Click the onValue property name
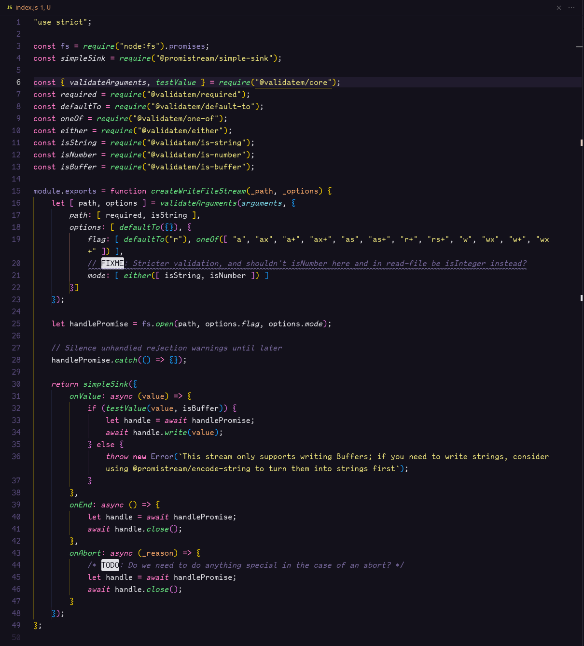Screen dimensions: 584x646 [85, 396]
